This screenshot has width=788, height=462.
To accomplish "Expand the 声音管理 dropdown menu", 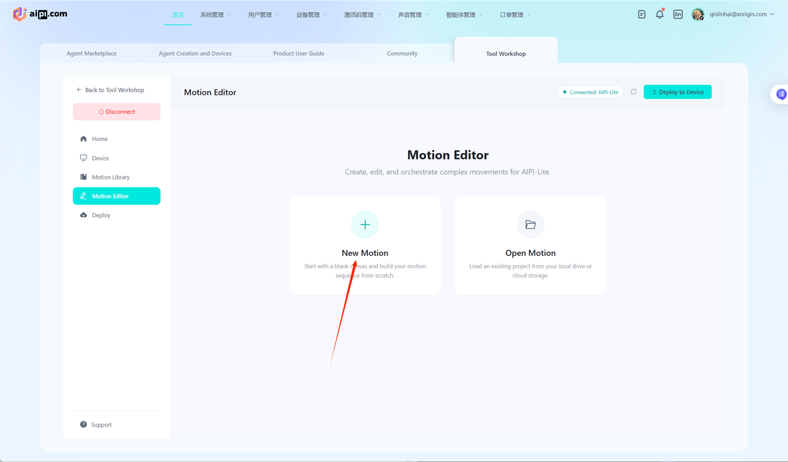I will pos(414,15).
